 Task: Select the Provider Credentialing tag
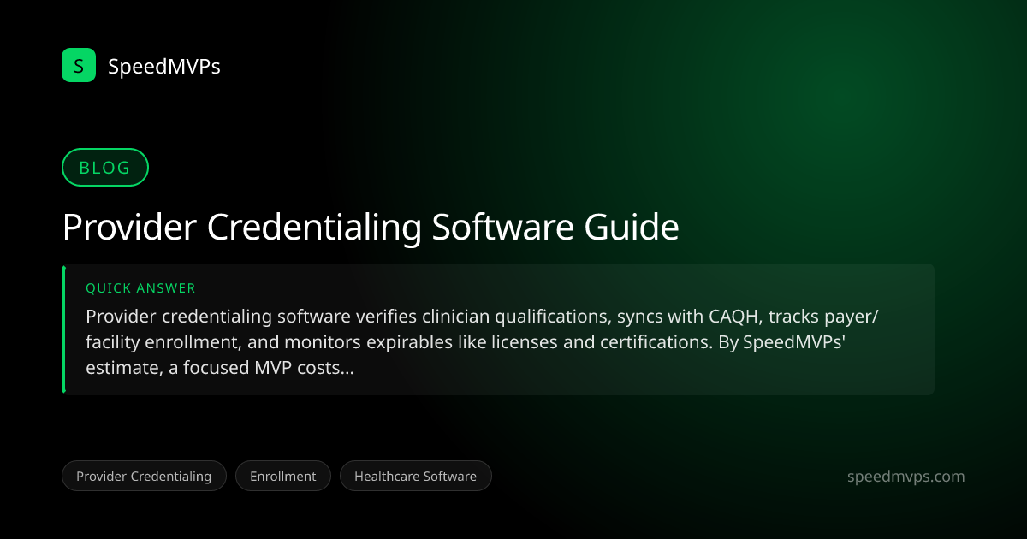click(x=144, y=476)
